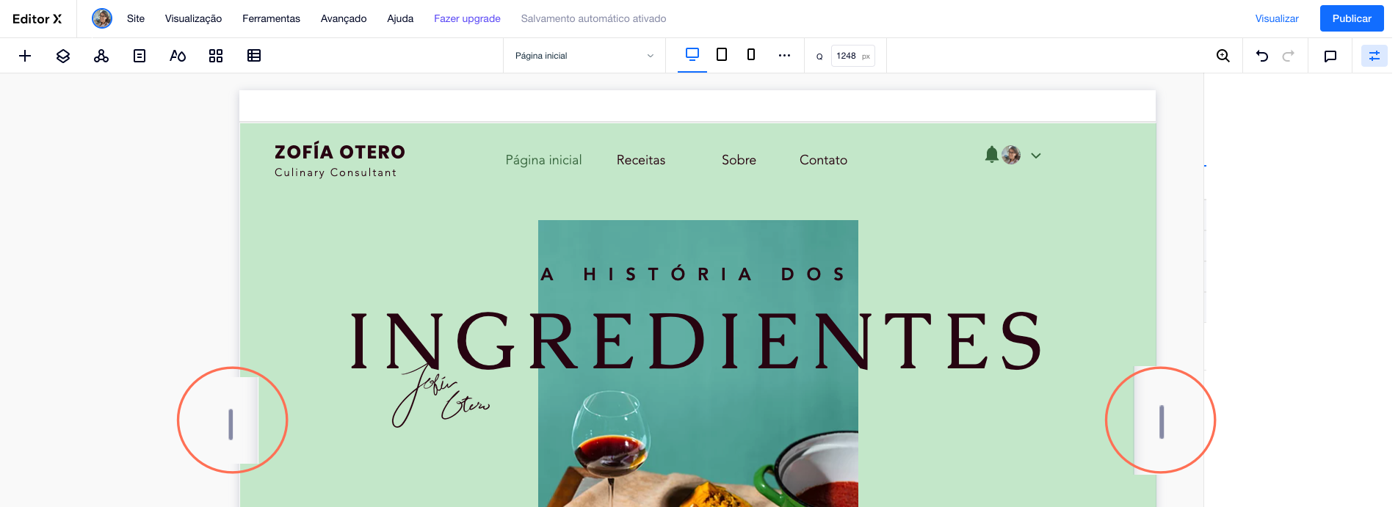Open the Site menu

(x=136, y=18)
